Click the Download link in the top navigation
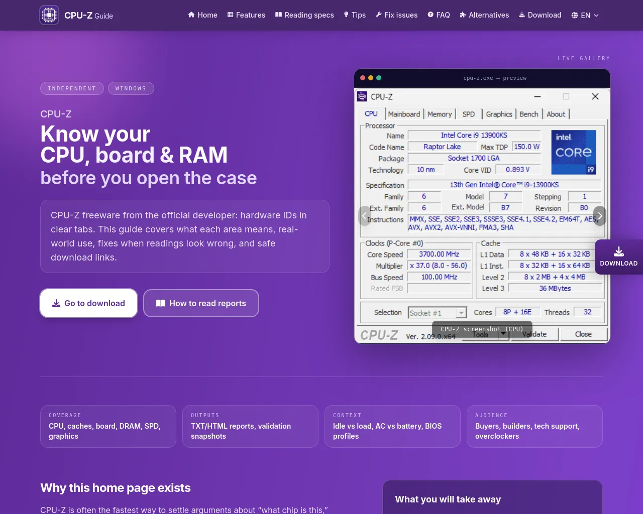Viewport: 643px width, 514px height. click(540, 15)
